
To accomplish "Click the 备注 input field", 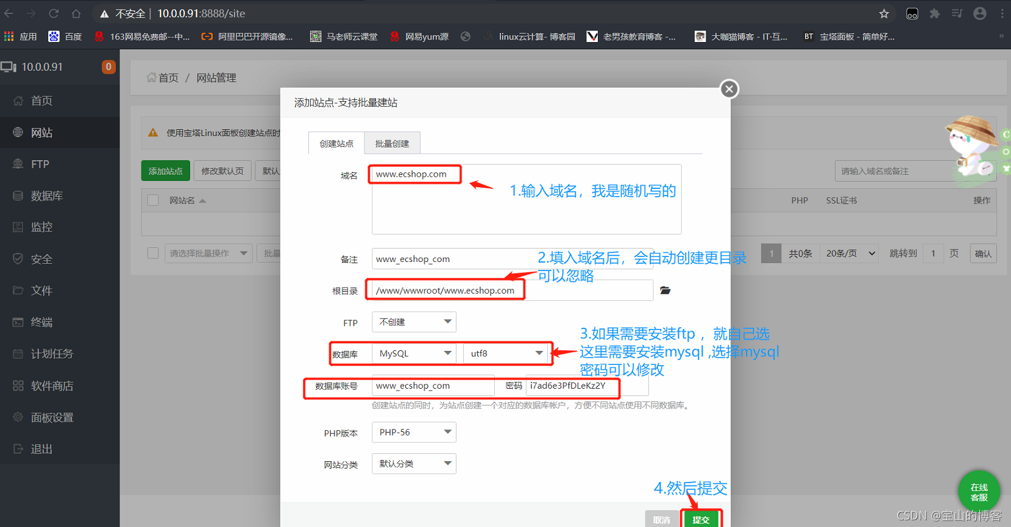I will [x=451, y=259].
